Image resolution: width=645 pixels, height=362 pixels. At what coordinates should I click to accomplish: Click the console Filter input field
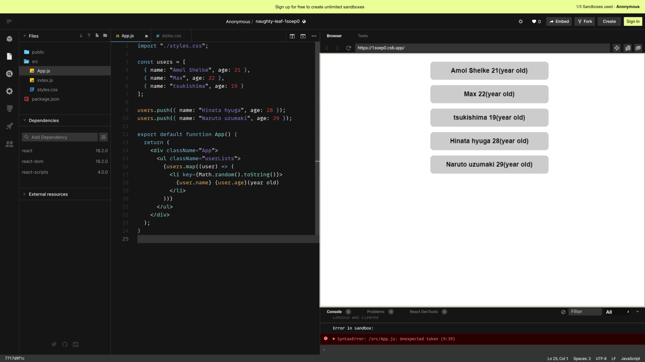(585, 312)
